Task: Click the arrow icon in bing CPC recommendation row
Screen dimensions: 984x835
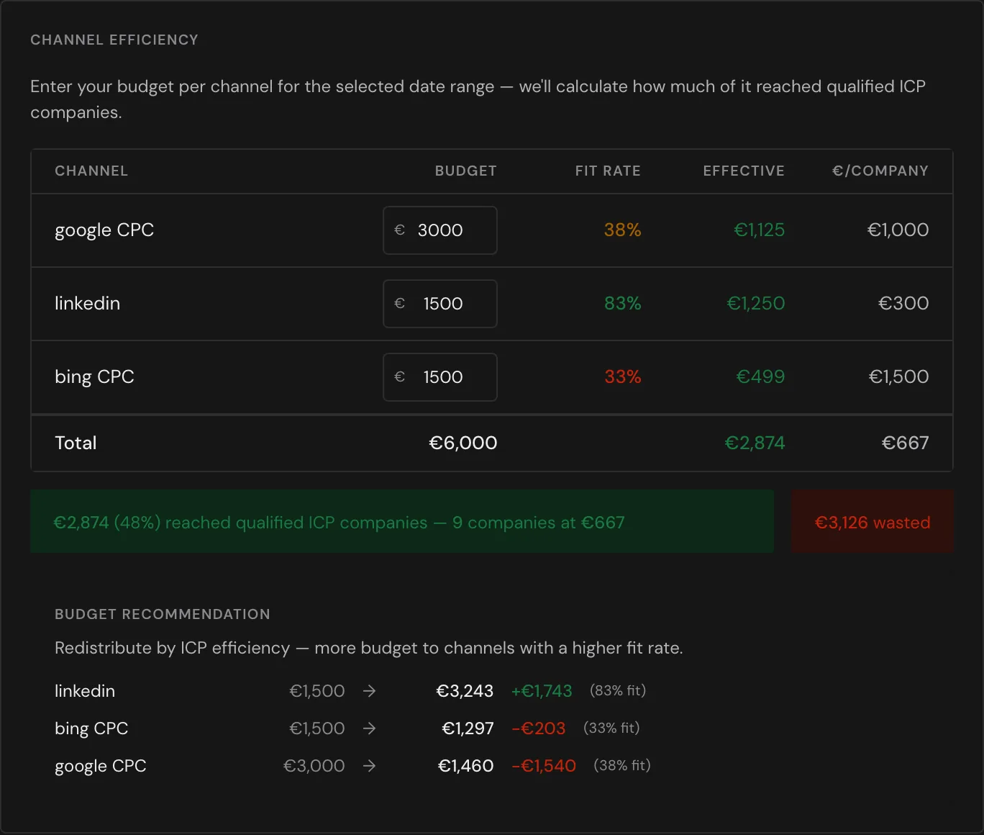Action: (x=369, y=728)
